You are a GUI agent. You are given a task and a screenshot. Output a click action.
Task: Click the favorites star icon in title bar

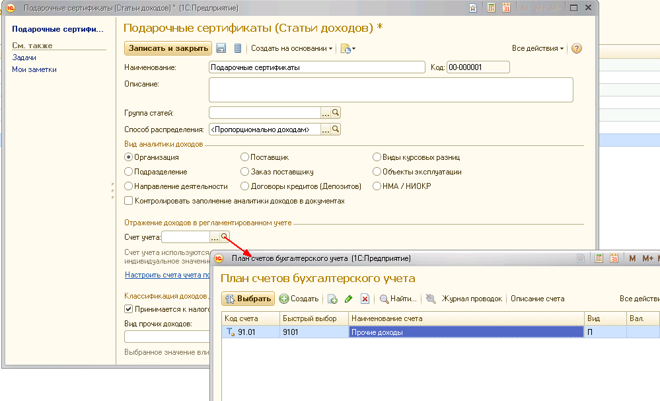tap(473, 8)
